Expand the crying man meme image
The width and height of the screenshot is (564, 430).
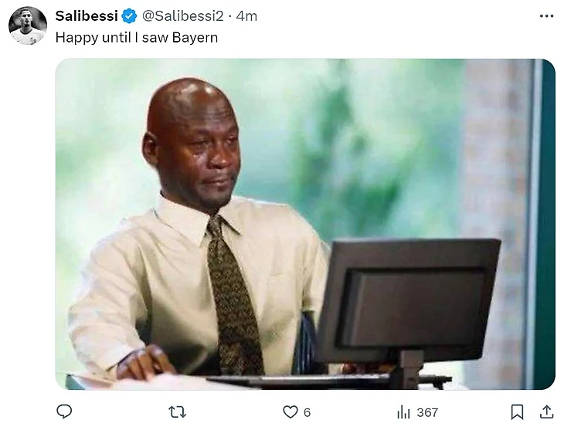point(305,224)
